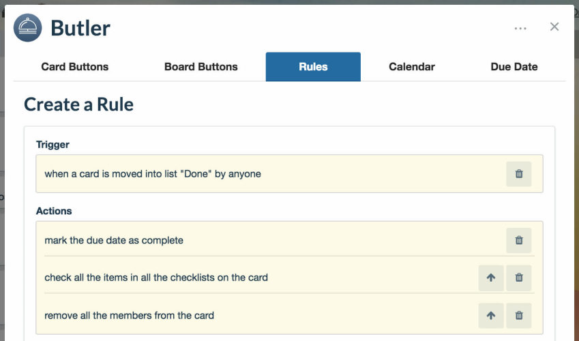Viewport: 579px width, 341px height.
Task: Move the "remove all the members" action up
Action: [491, 316]
